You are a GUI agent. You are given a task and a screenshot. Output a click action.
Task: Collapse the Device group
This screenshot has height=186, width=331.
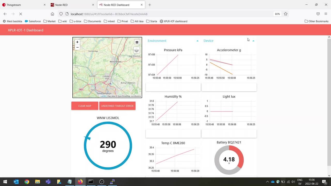point(253,41)
